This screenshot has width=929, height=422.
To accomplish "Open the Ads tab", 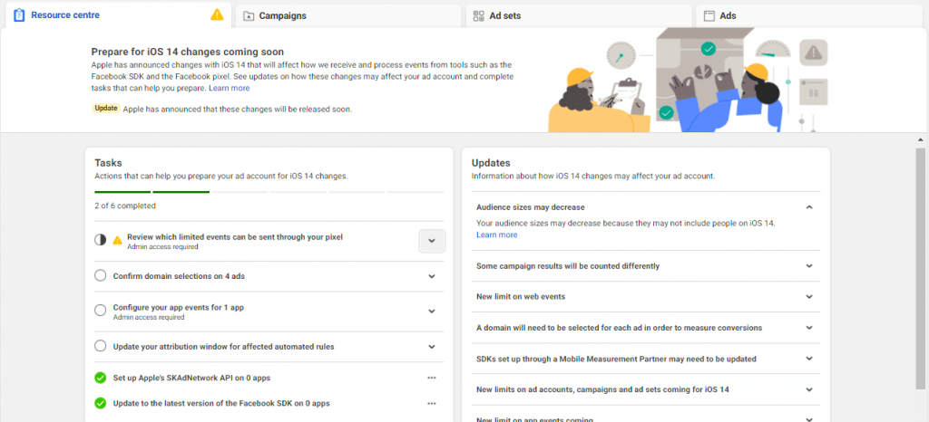I will click(809, 16).
